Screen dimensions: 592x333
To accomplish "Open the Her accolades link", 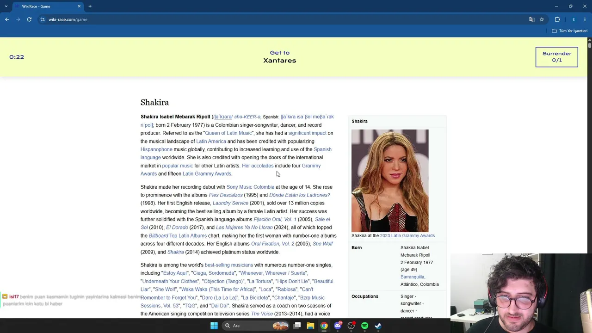I will 258,166.
